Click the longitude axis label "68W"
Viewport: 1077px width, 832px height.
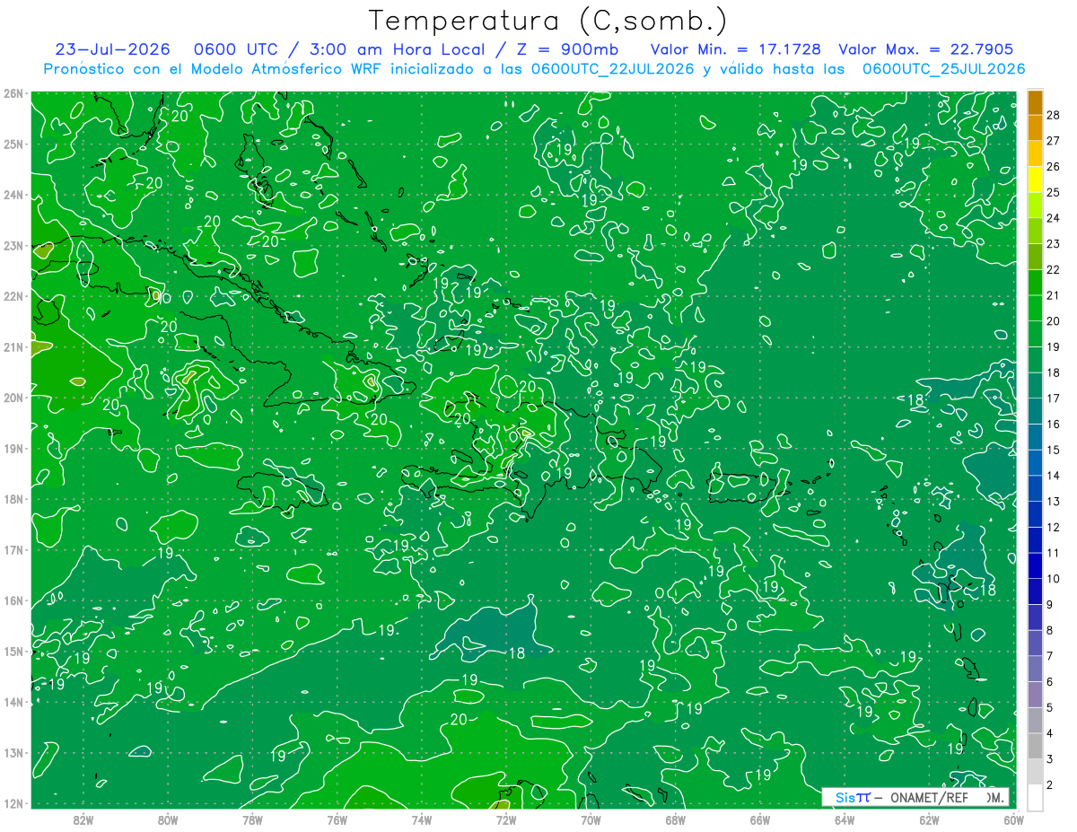(676, 819)
